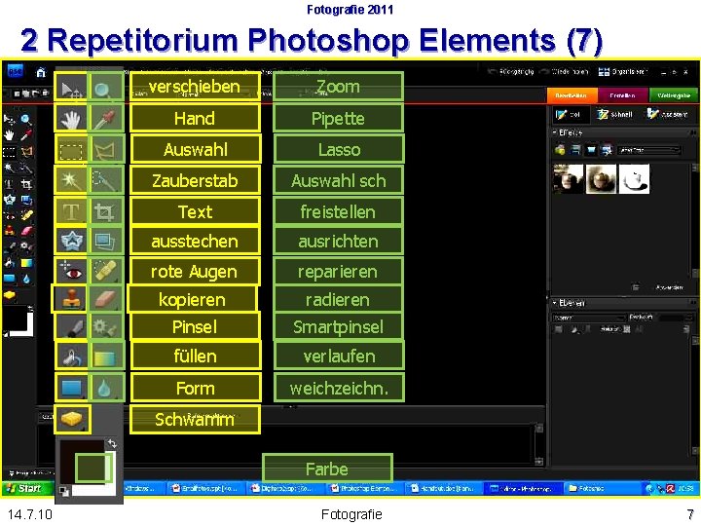Click the Wiederholen redo button
The width and height of the screenshot is (701, 526).
click(566, 71)
